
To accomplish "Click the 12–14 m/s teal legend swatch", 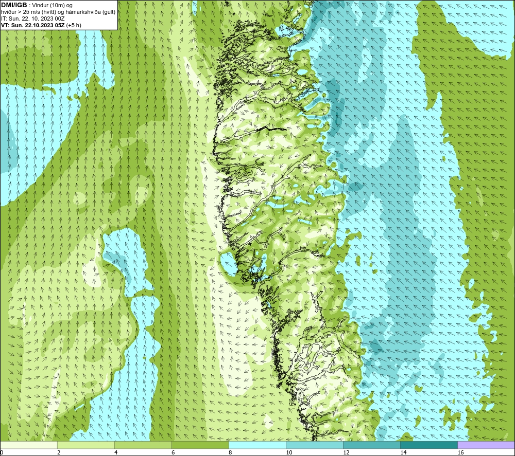I will click(x=372, y=445).
